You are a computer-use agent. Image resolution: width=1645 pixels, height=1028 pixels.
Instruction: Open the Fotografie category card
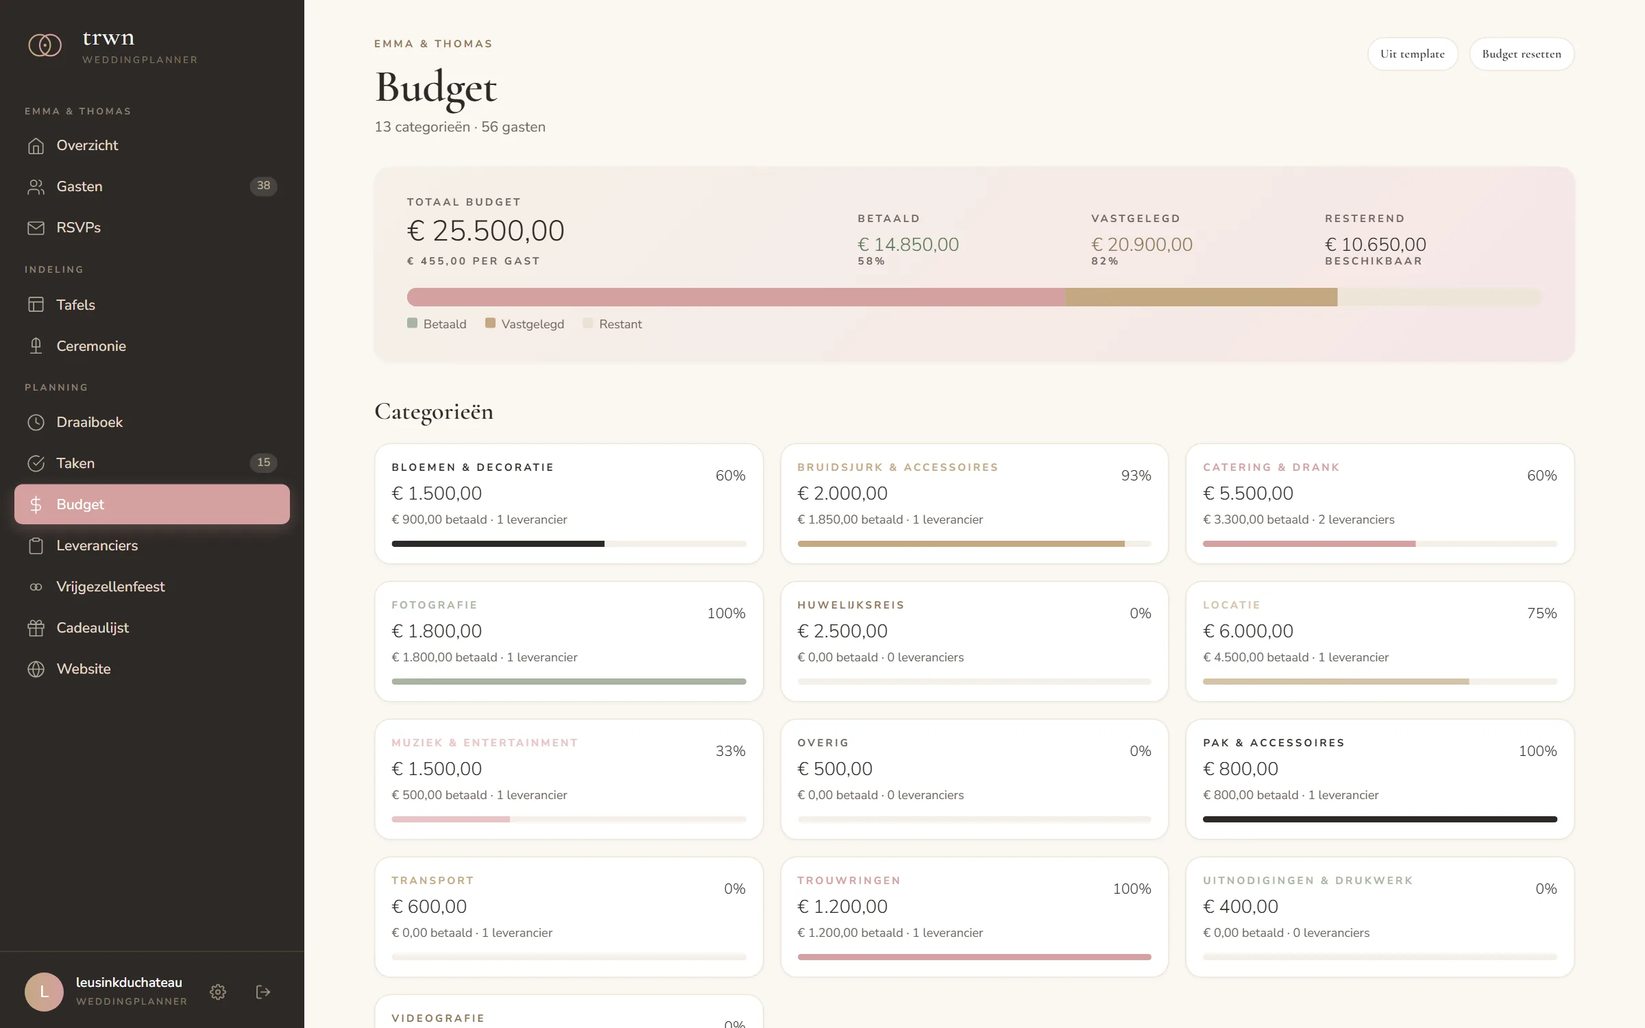point(569,641)
